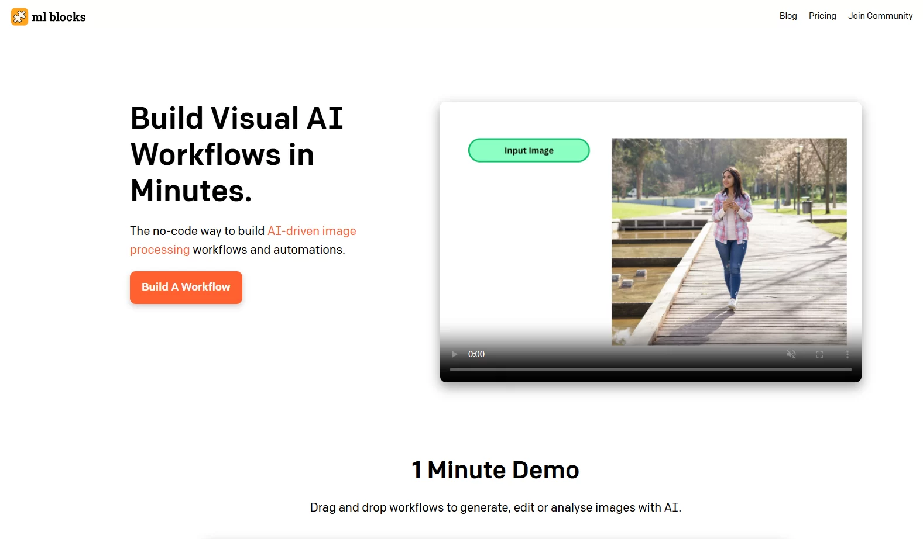Open the Blog page
The width and height of the screenshot is (923, 539).
click(x=788, y=16)
